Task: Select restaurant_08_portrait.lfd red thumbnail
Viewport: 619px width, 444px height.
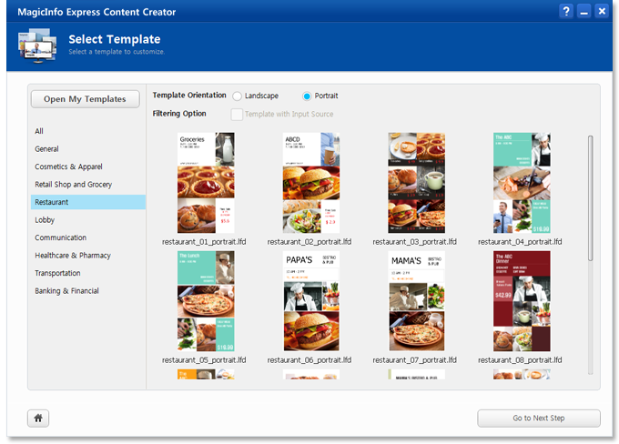Action: point(522,301)
